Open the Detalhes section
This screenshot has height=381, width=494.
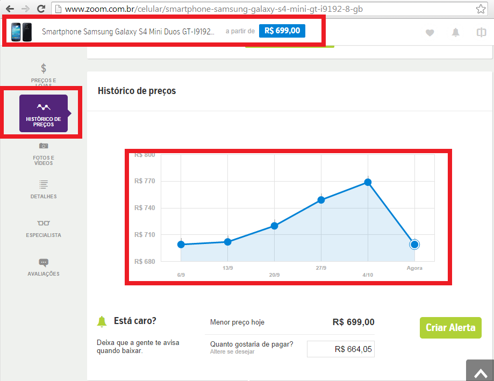pyautogui.click(x=44, y=190)
